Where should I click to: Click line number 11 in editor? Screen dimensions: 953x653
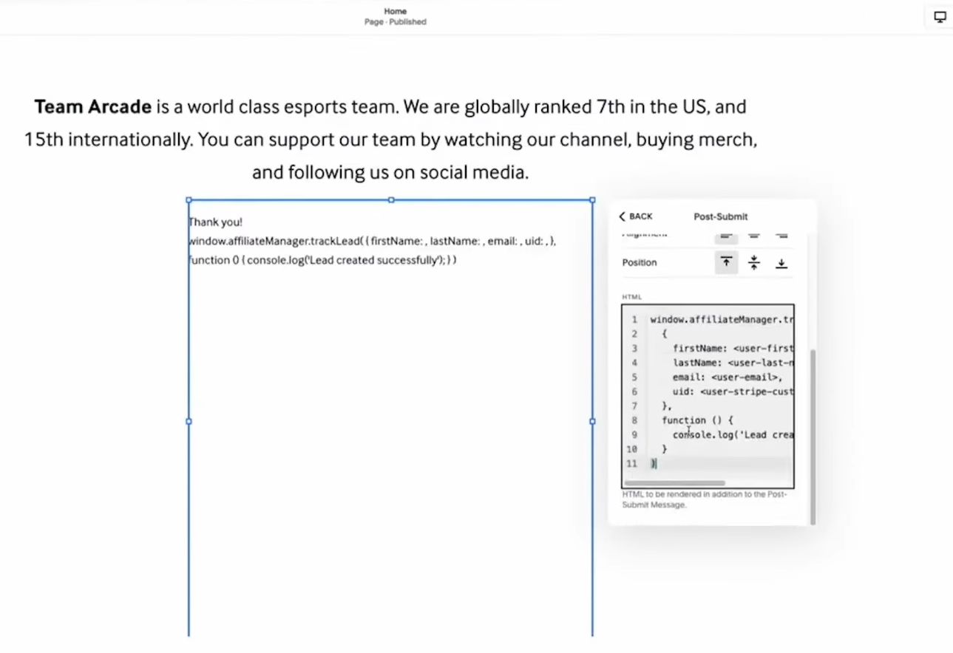631,463
